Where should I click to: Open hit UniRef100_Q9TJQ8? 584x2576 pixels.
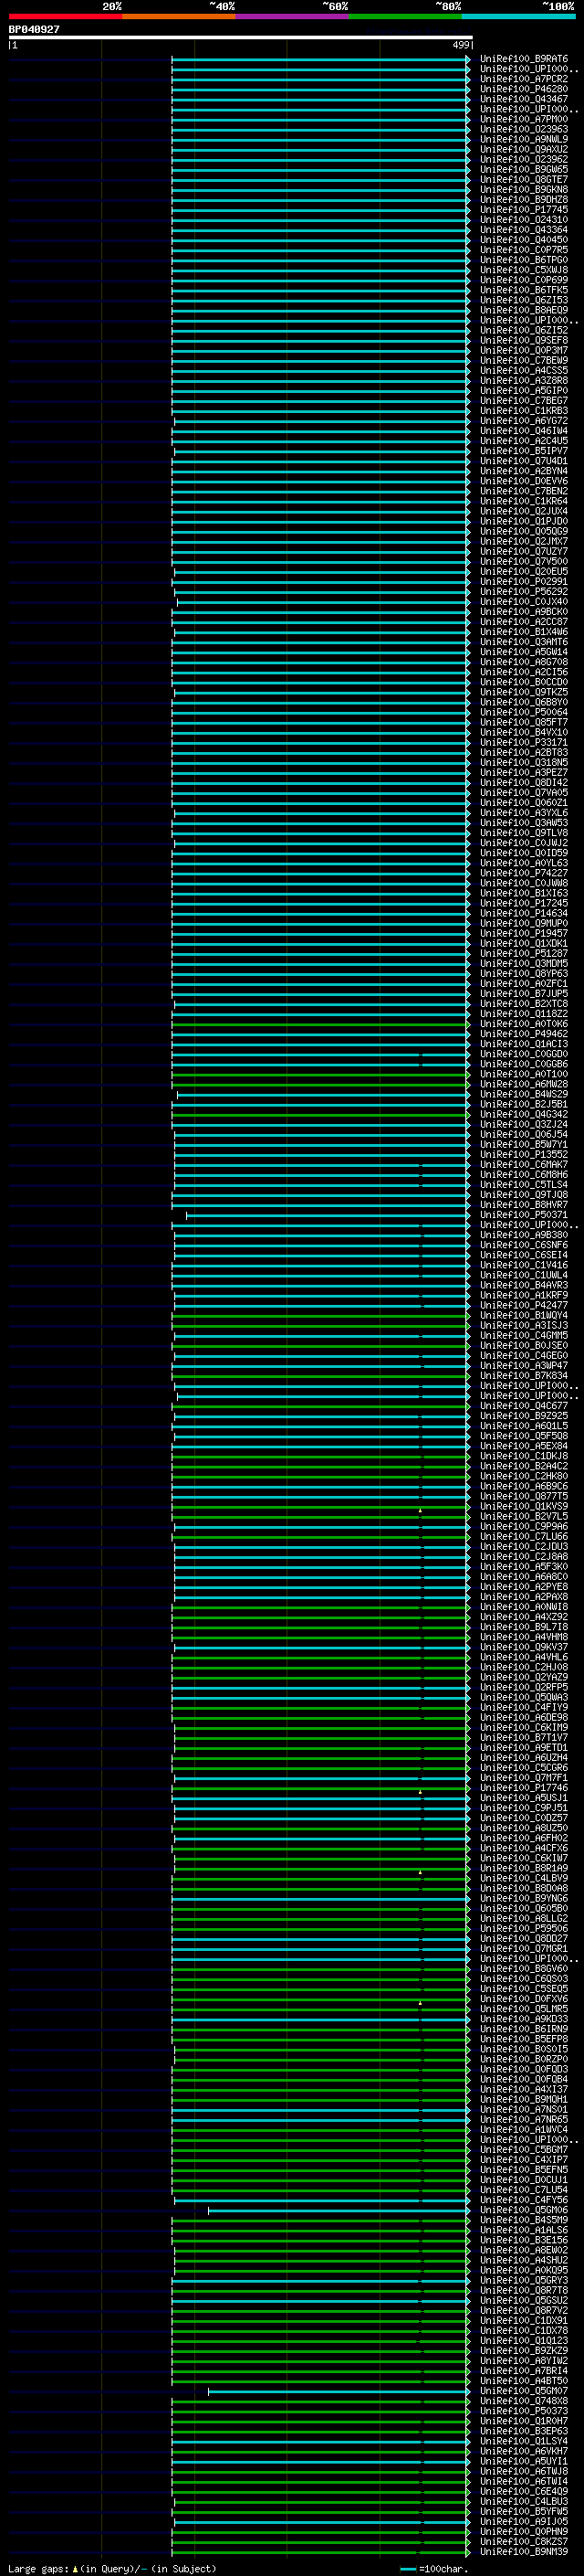point(523,1194)
